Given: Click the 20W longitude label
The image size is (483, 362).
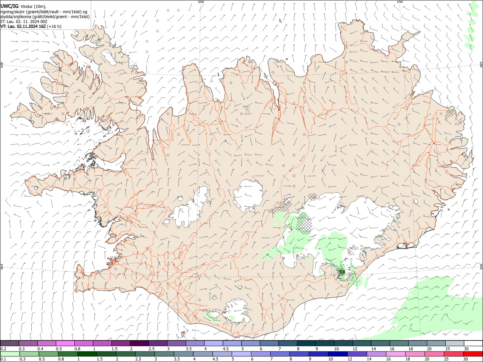Looking at the screenshot, I should coord(201,2).
